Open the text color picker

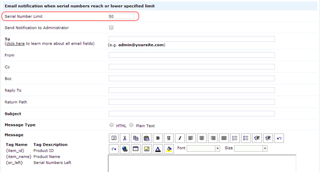click(x=158, y=149)
